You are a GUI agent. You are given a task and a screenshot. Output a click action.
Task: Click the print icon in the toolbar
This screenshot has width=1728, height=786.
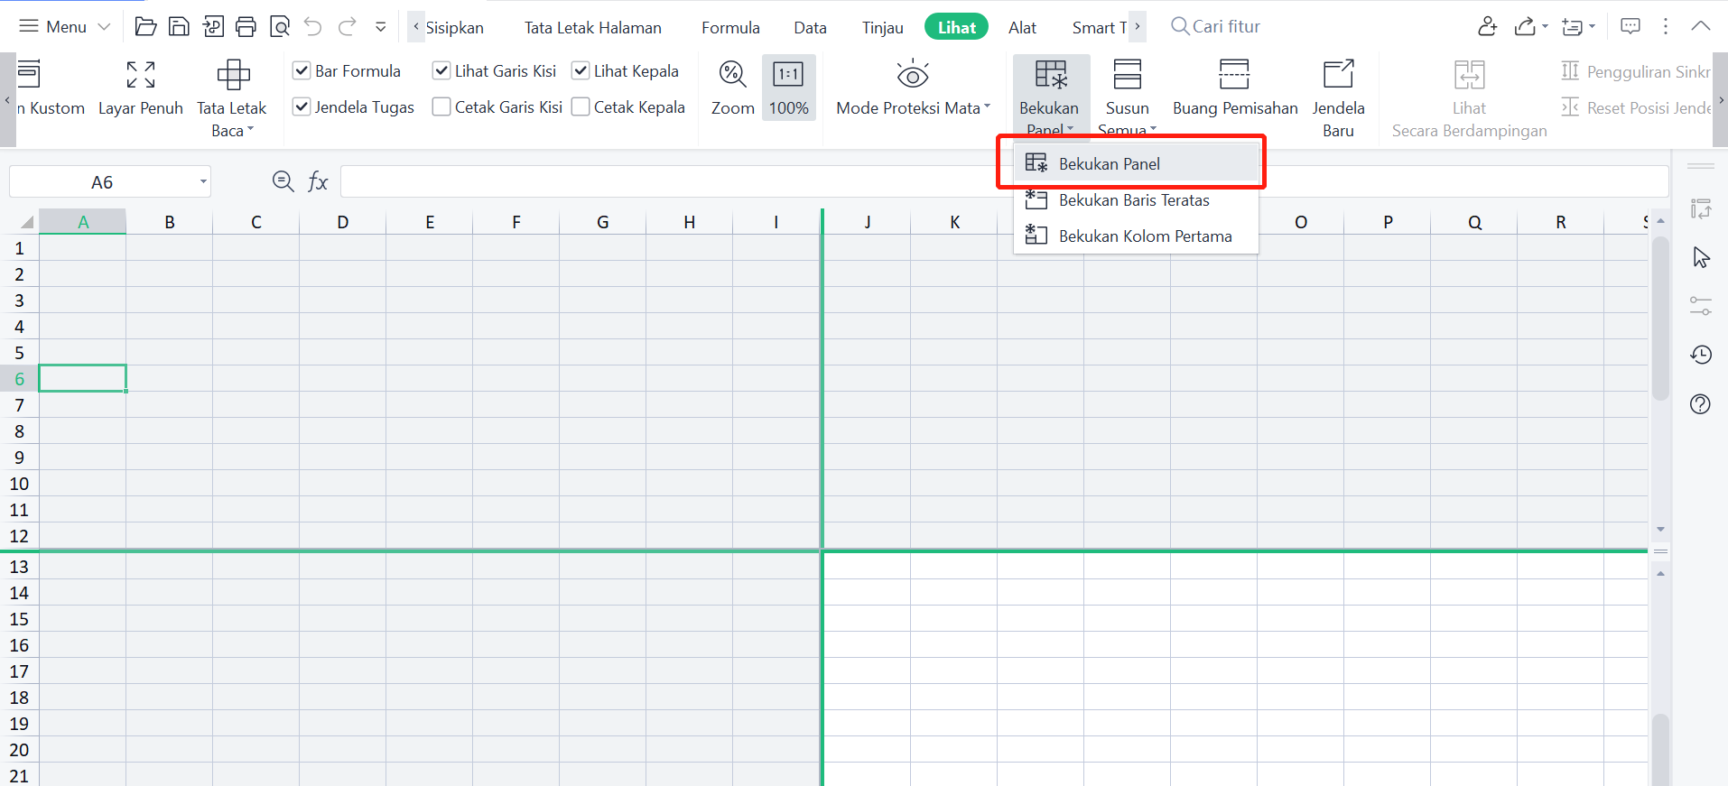[246, 27]
